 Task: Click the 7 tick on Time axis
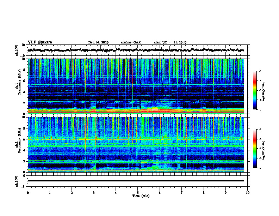coord(182,193)
